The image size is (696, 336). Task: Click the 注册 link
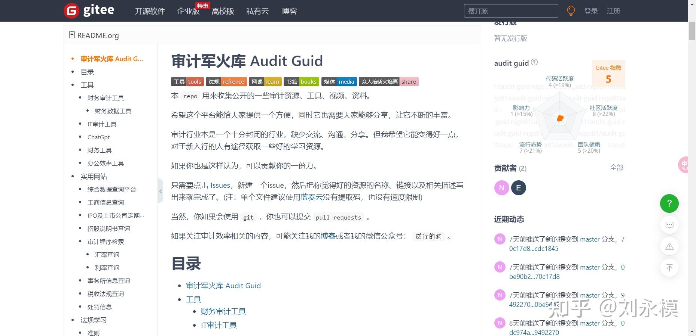click(613, 11)
